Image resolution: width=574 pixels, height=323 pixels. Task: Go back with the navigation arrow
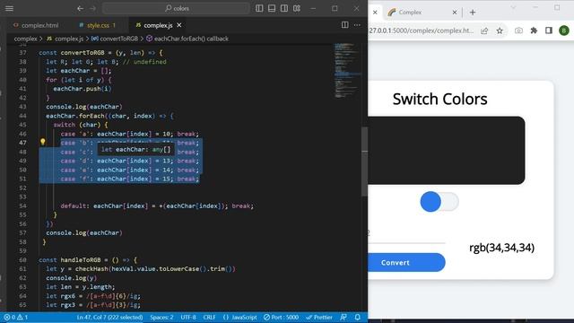(80, 8)
